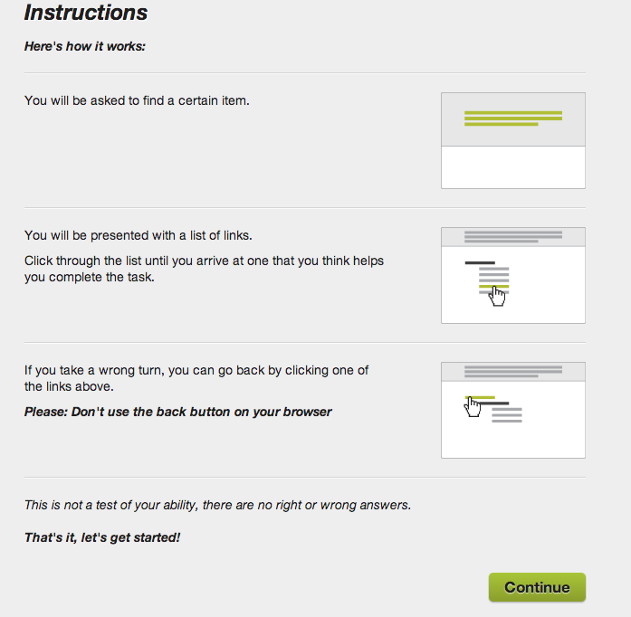The width and height of the screenshot is (631, 617).
Task: Click "That's it, let's get started!" text
Action: click(x=102, y=537)
